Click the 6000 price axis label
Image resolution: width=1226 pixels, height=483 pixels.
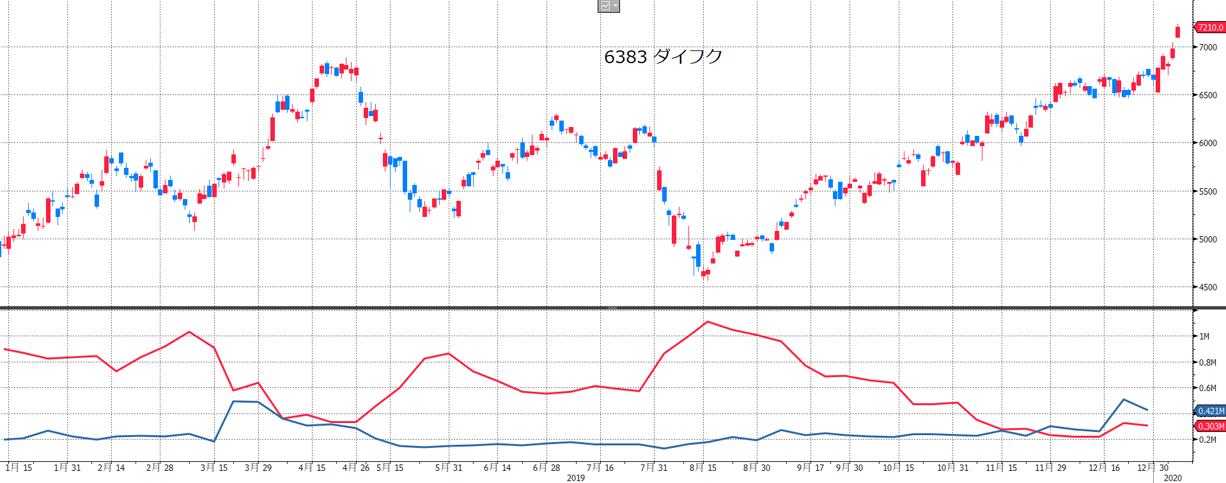(x=1207, y=143)
